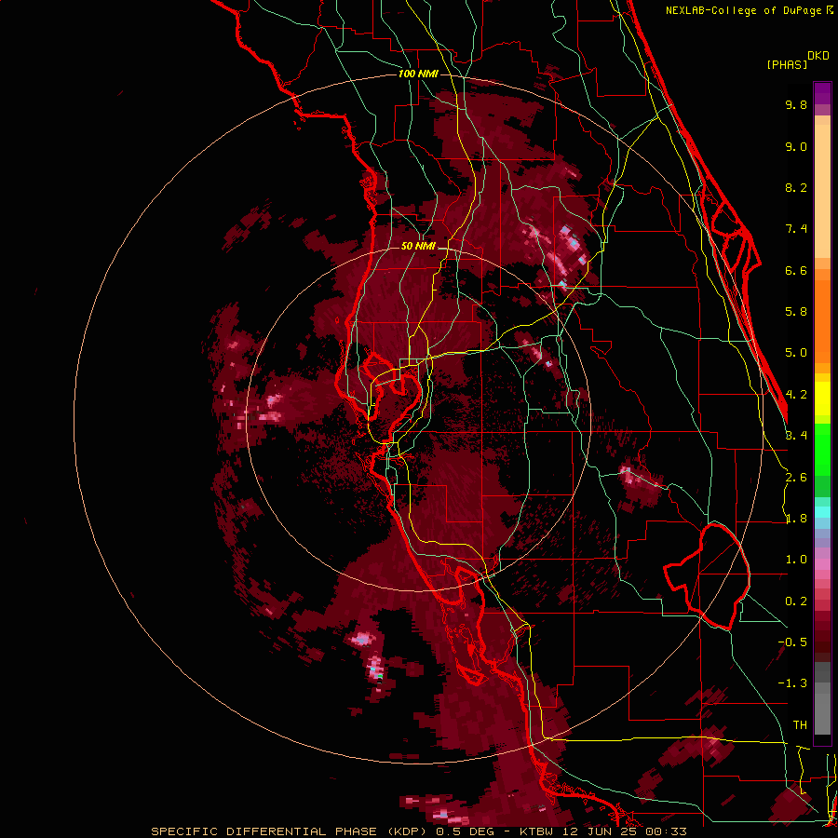Select the 50 NMI range ring label
Screen dimensions: 838x838
coord(418,246)
